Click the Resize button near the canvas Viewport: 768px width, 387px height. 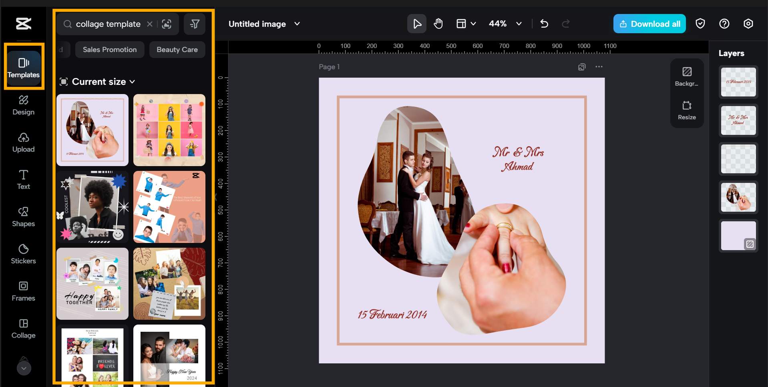pyautogui.click(x=687, y=110)
